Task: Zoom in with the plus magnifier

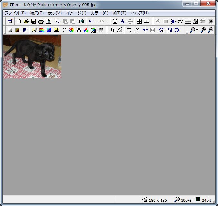Action: (x=203, y=30)
